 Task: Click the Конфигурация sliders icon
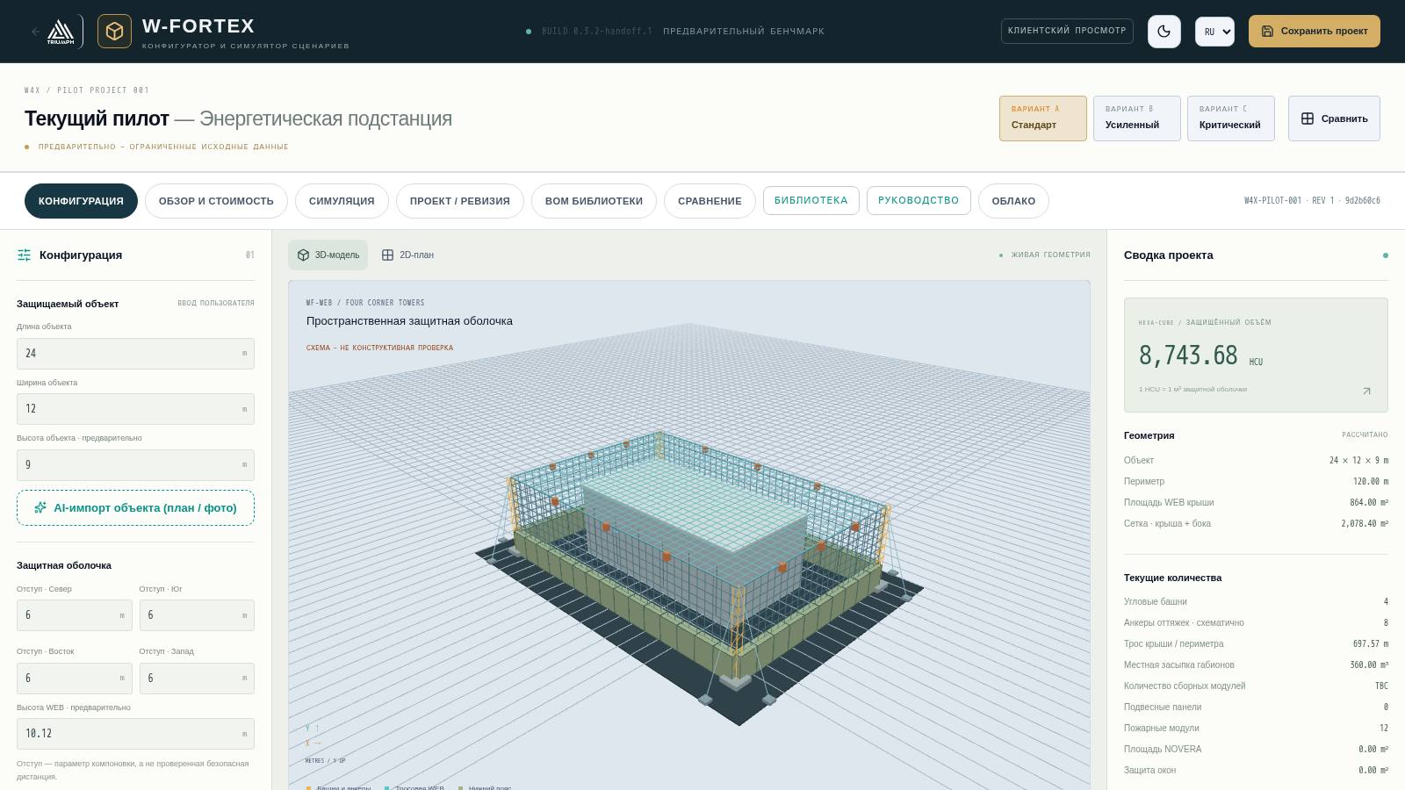(x=24, y=255)
